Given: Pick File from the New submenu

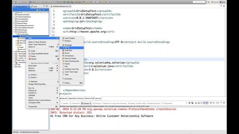Looking at the screenshot, I should (71, 67).
